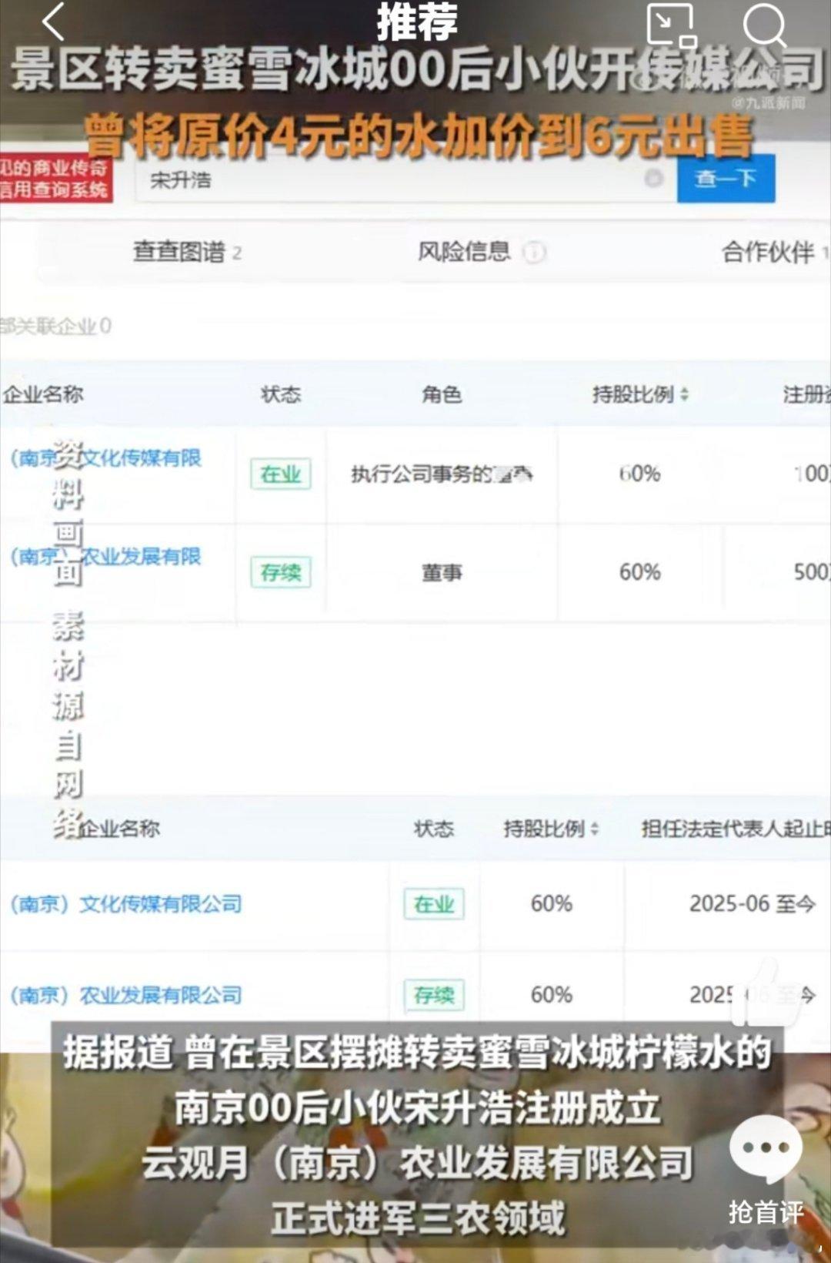831x1263 pixels.
Task: Open the comment bubble icon
Action: [766, 1148]
